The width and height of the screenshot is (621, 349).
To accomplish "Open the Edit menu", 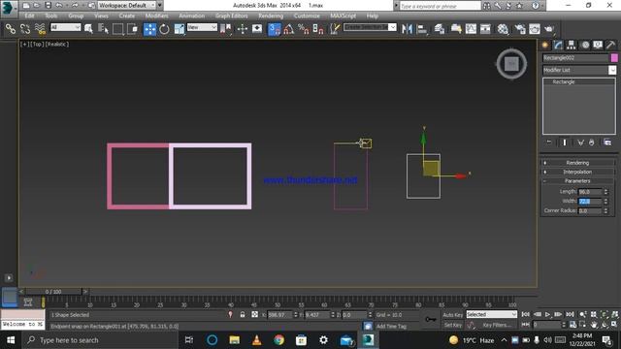I will point(29,16).
